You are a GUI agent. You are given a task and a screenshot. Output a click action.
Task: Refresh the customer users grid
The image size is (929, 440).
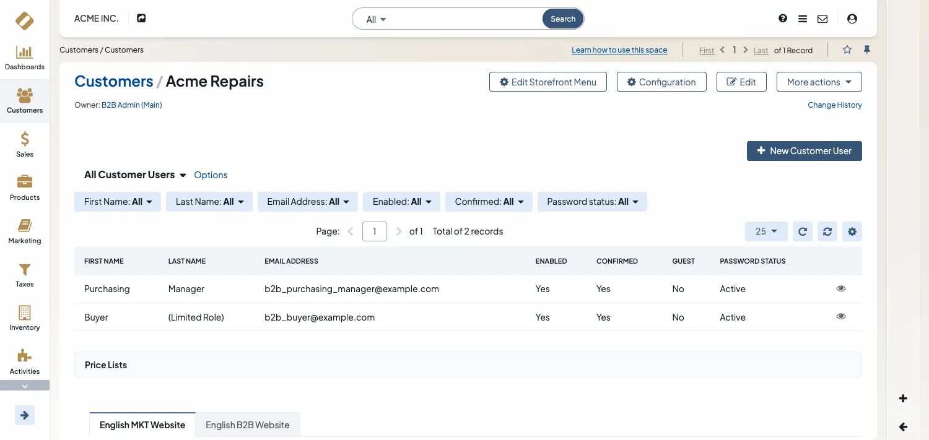point(803,231)
